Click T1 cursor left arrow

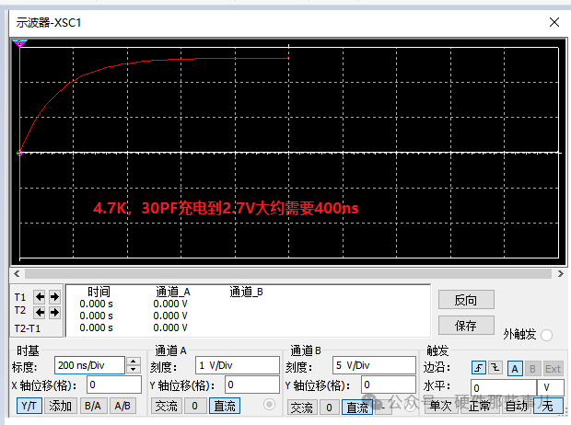(40, 297)
